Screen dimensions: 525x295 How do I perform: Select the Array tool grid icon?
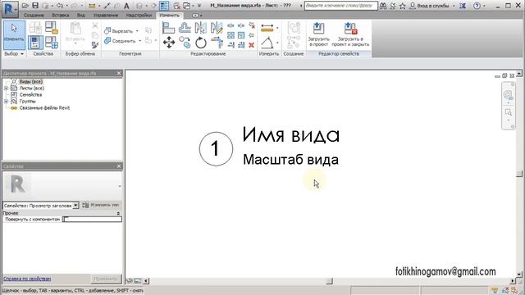(x=231, y=35)
